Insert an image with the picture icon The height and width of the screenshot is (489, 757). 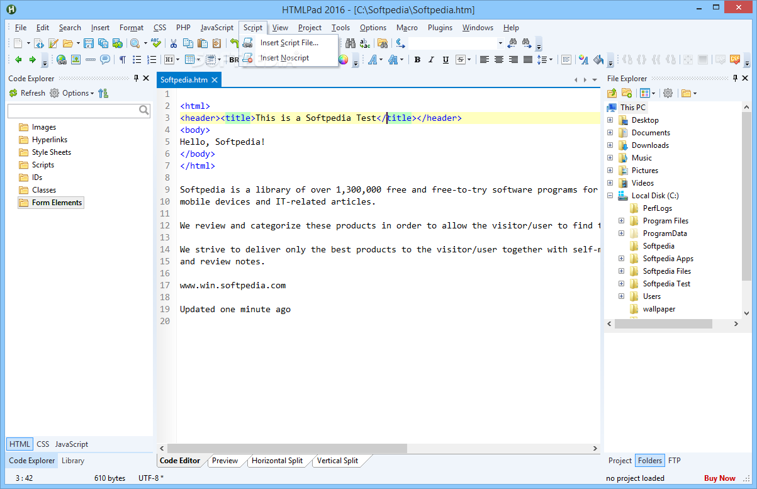[76, 60]
